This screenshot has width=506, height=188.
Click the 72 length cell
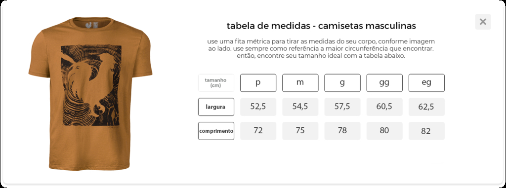(258, 131)
